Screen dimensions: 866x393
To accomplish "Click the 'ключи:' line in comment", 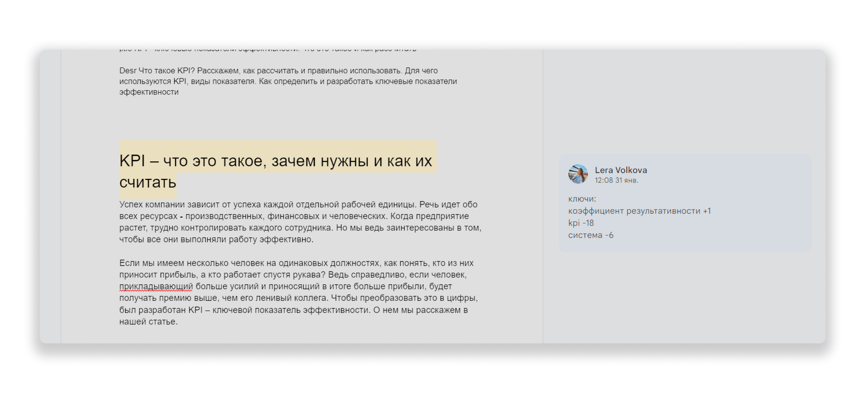I will point(582,199).
